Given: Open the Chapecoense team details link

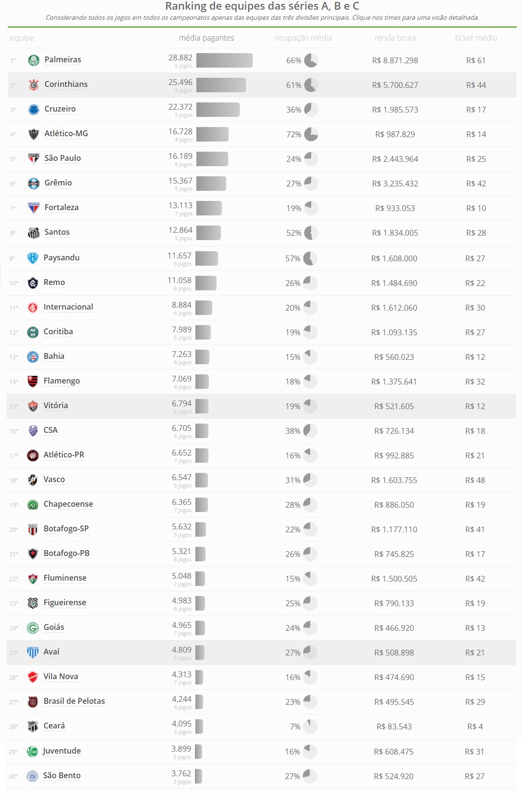Looking at the screenshot, I should 69,504.
